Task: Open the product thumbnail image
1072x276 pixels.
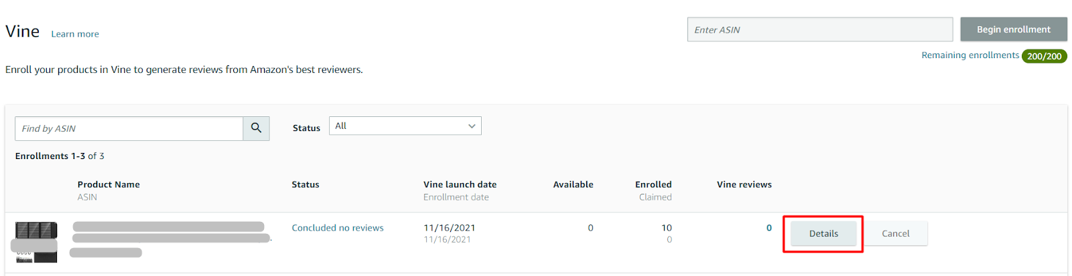Action: [36, 242]
